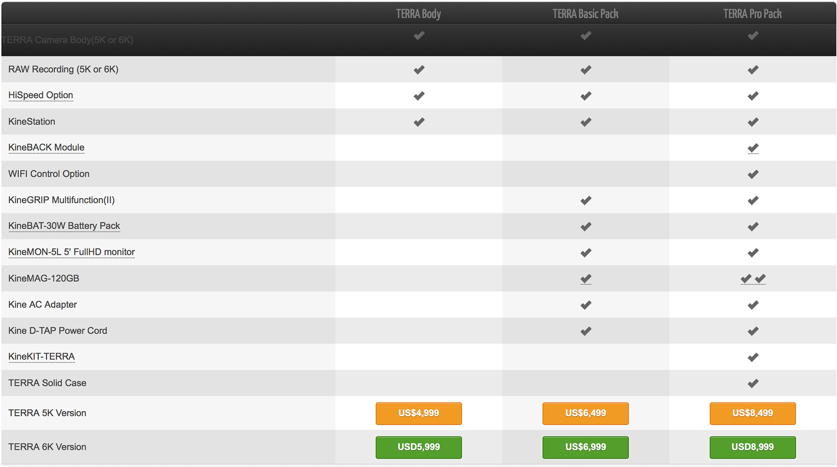Click the Camera Body checkmark under Basic Pack

pos(586,35)
